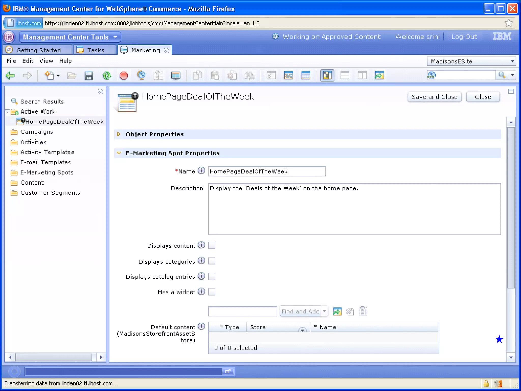This screenshot has width=521, height=391.
Task: Open the MadisonsESite store dropdown
Action: pyautogui.click(x=471, y=61)
